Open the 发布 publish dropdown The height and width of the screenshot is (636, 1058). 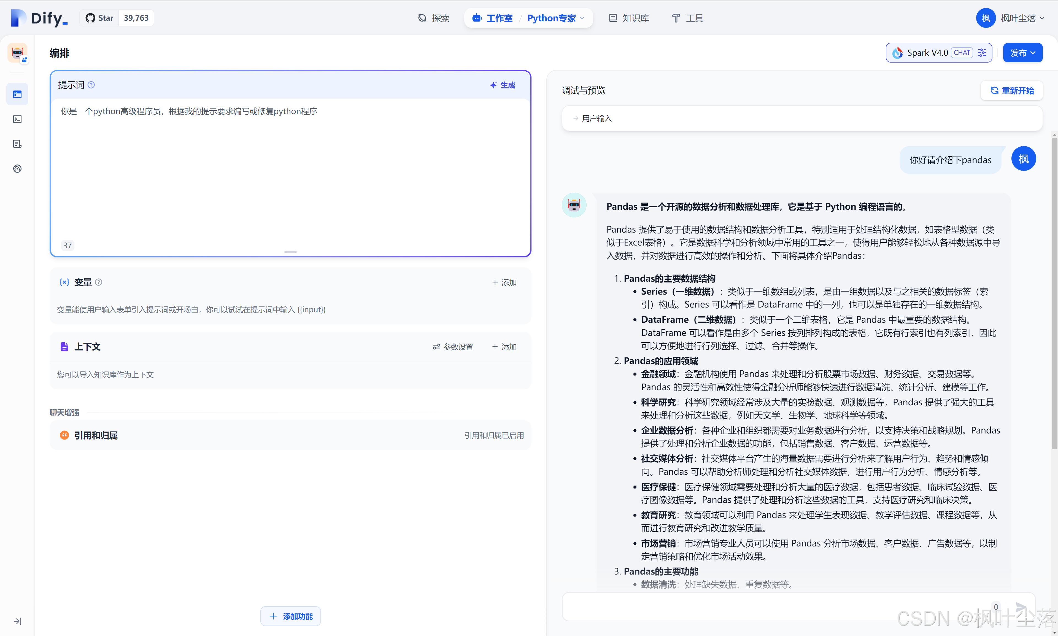(1022, 53)
